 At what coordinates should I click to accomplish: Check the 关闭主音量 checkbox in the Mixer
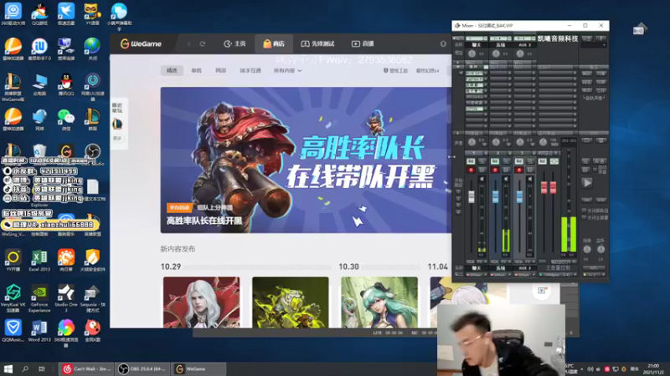pos(584,217)
